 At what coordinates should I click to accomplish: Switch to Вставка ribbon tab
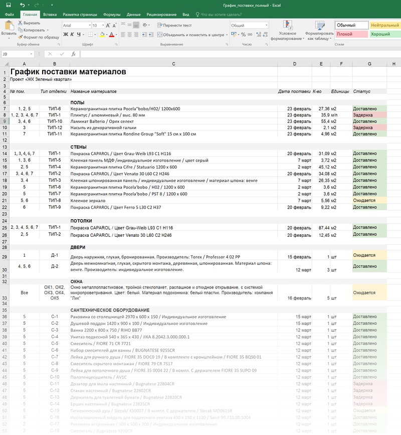[x=50, y=15]
